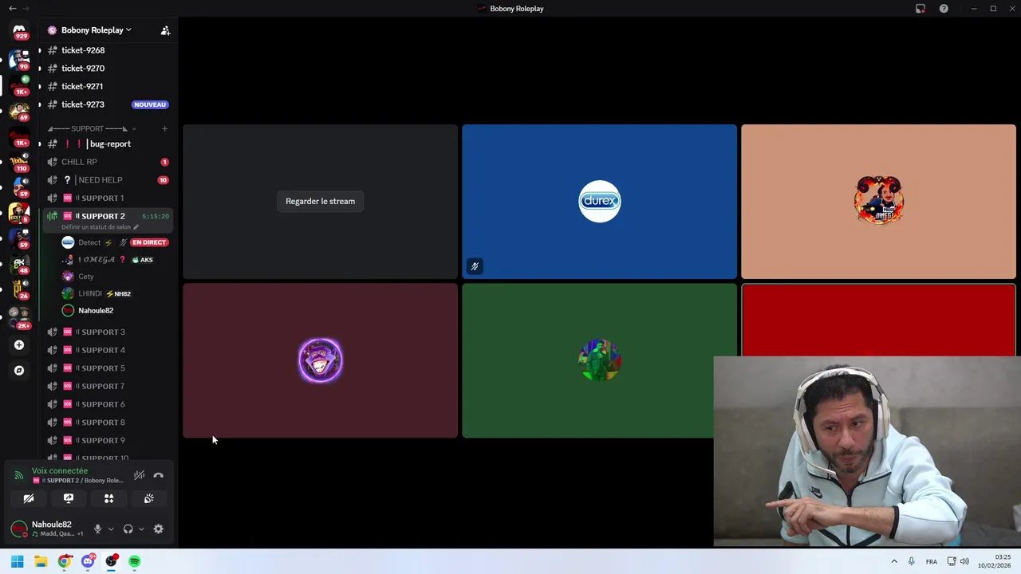Viewport: 1021px width, 574px height.
Task: Expand headphones output options arrow
Action: [141, 529]
